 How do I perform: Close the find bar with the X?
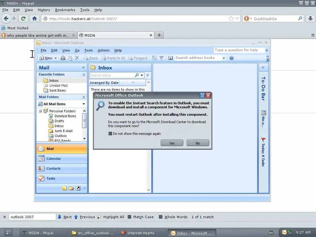pyautogui.click(x=4, y=217)
